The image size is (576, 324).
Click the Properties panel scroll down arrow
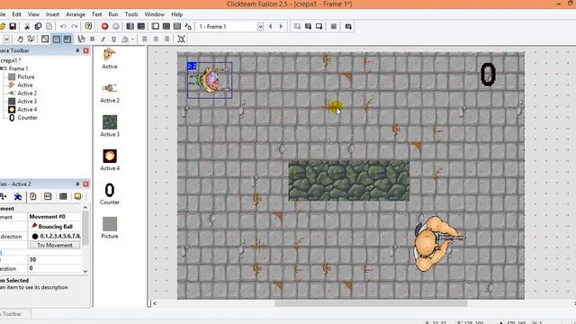(x=85, y=271)
